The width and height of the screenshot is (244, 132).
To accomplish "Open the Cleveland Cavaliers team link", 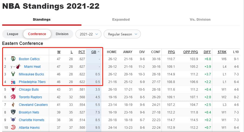I will coord(33,105).
